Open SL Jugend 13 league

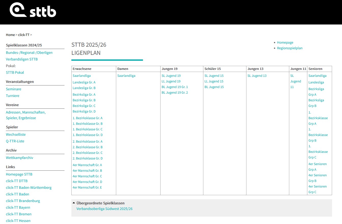(257, 76)
